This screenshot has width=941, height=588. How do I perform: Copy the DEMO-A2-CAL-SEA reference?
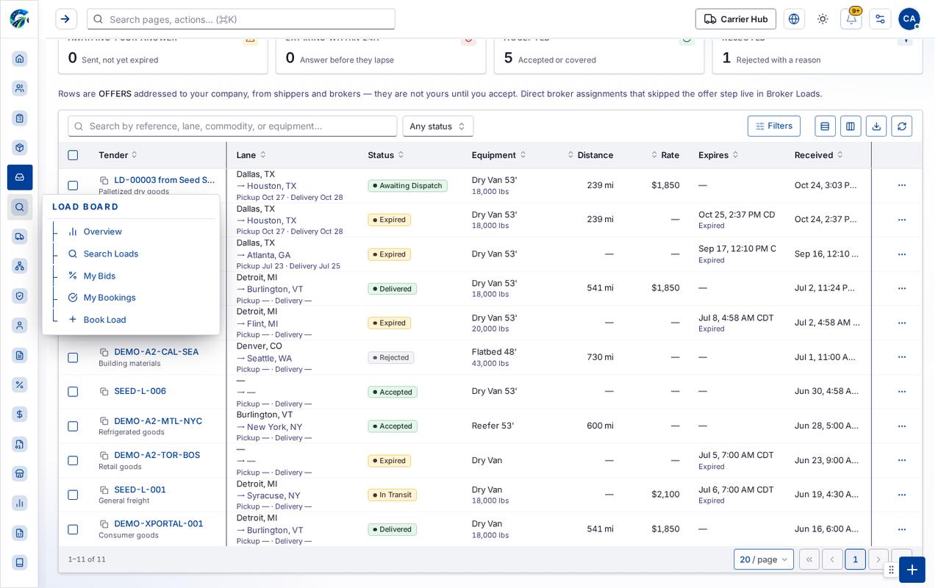[104, 352]
